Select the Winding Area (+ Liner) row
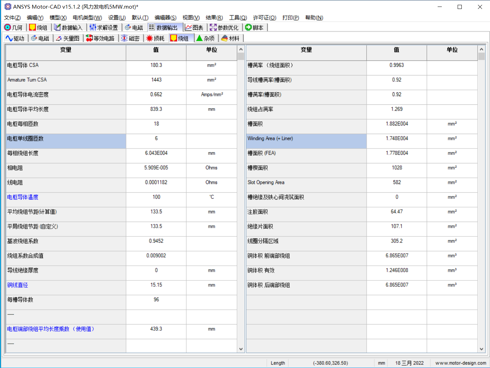This screenshot has width=490, height=368. click(x=306, y=141)
